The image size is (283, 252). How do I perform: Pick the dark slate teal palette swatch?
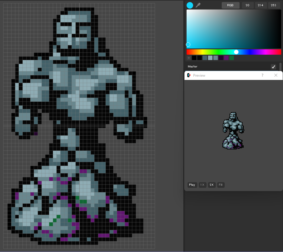205,58
